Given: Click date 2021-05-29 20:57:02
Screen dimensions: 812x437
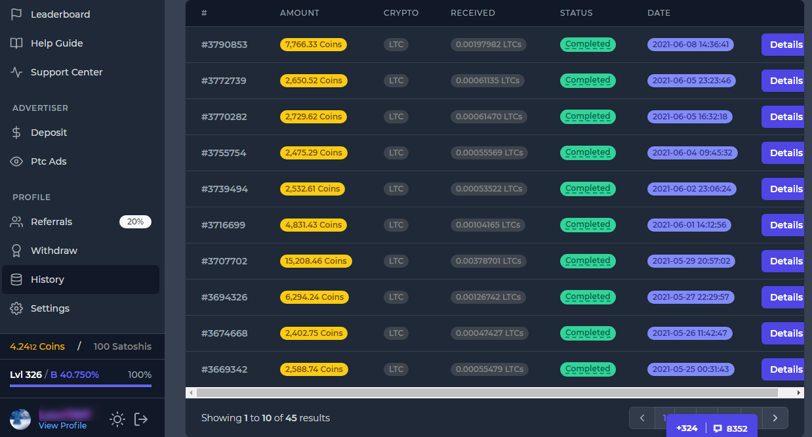Looking at the screenshot, I should pos(691,261).
